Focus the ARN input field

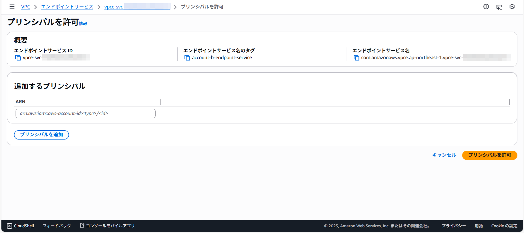pyautogui.click(x=85, y=113)
